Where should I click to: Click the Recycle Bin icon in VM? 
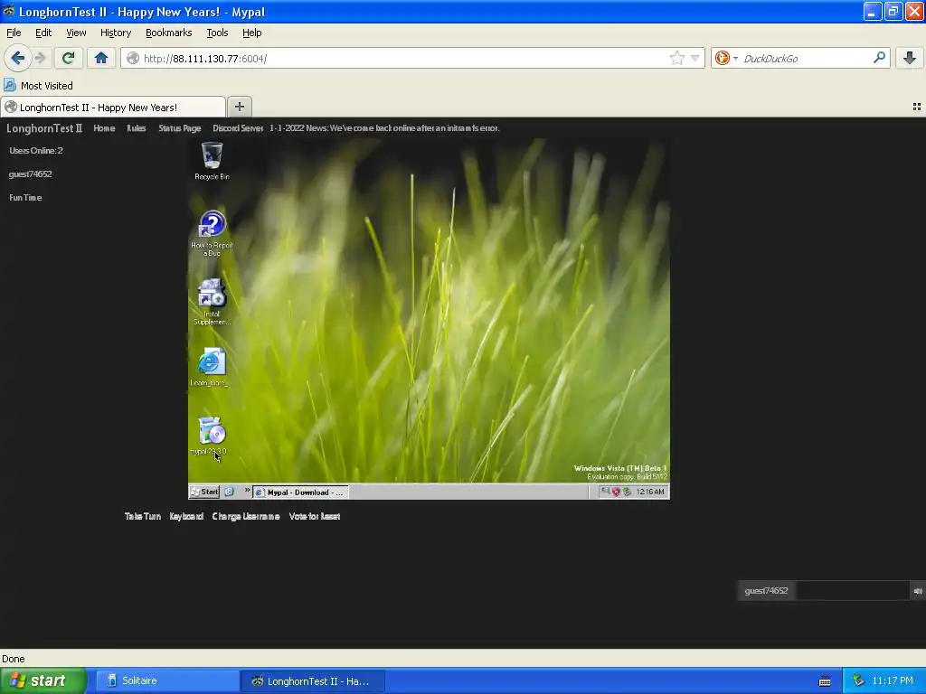click(x=212, y=161)
